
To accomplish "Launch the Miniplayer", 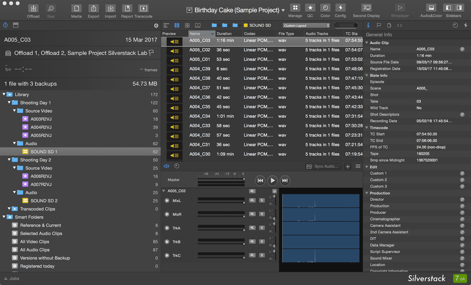I will click(x=400, y=8).
